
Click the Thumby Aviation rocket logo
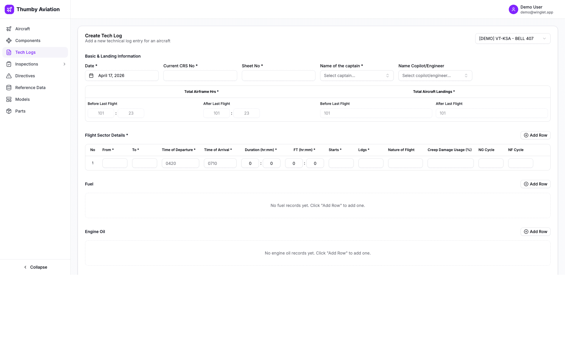(x=9, y=9)
